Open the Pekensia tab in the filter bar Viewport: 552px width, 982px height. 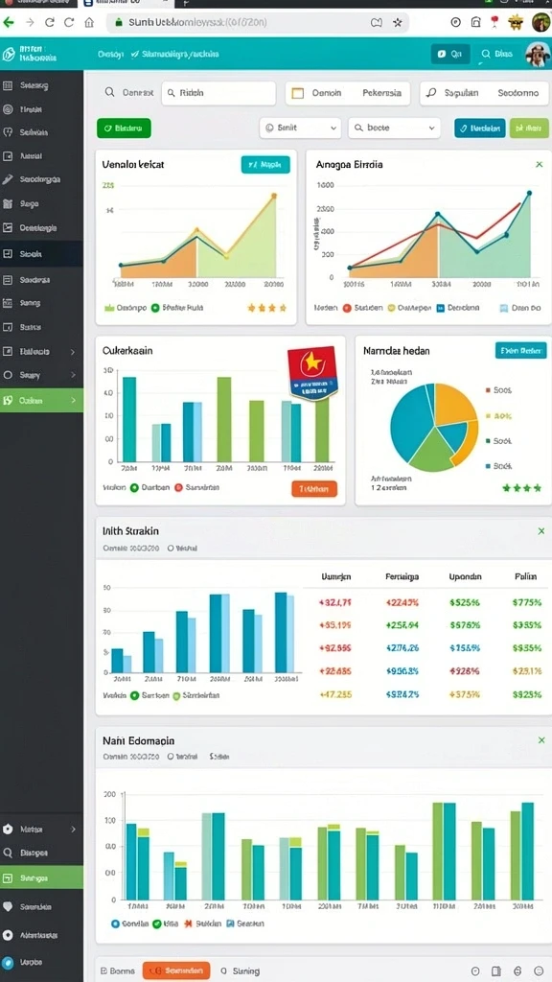[381, 93]
